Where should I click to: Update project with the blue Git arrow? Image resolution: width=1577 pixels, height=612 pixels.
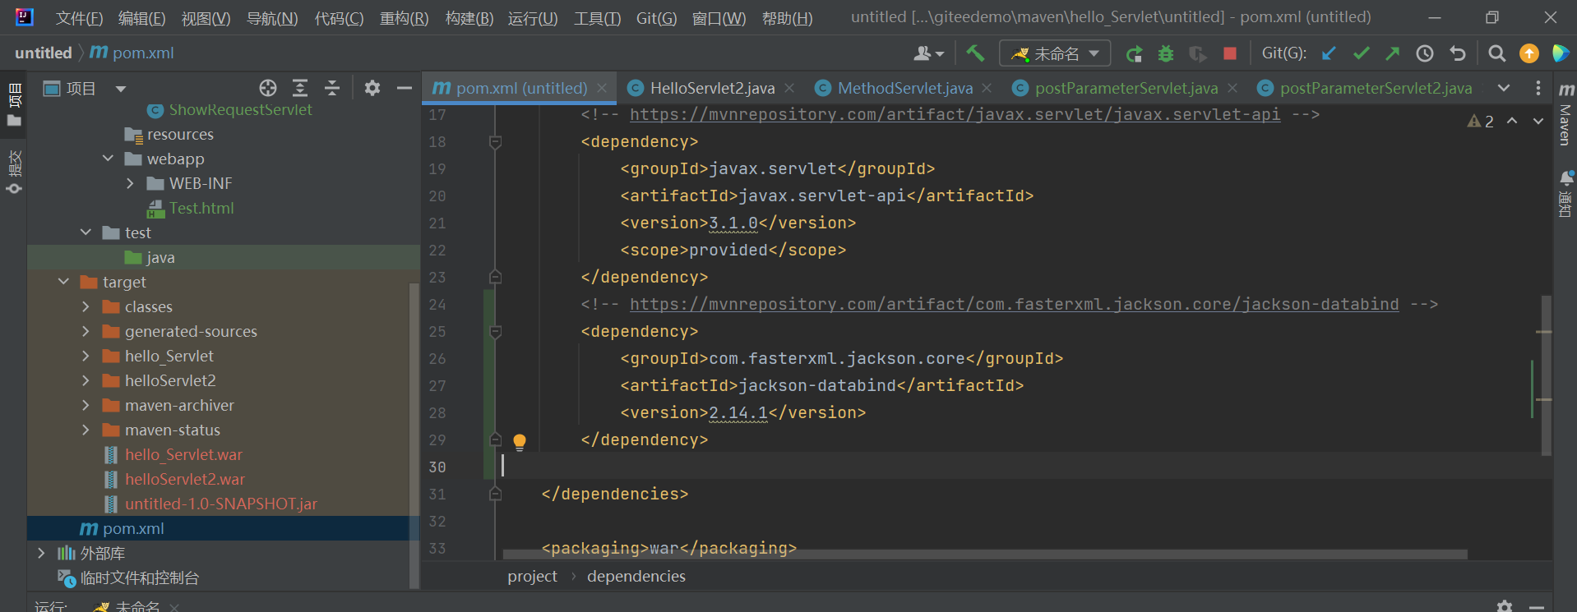pos(1329,53)
